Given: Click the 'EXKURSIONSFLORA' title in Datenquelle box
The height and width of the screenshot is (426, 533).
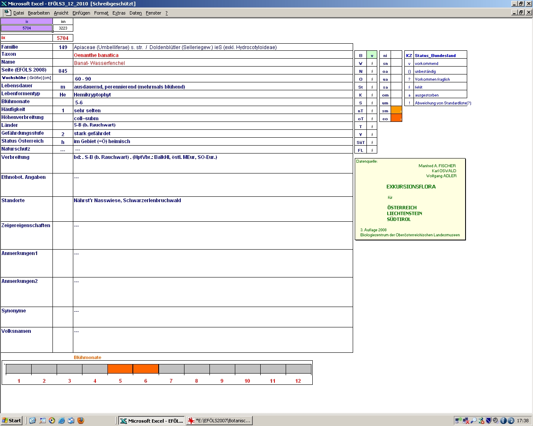Looking at the screenshot, I should pyautogui.click(x=411, y=187).
